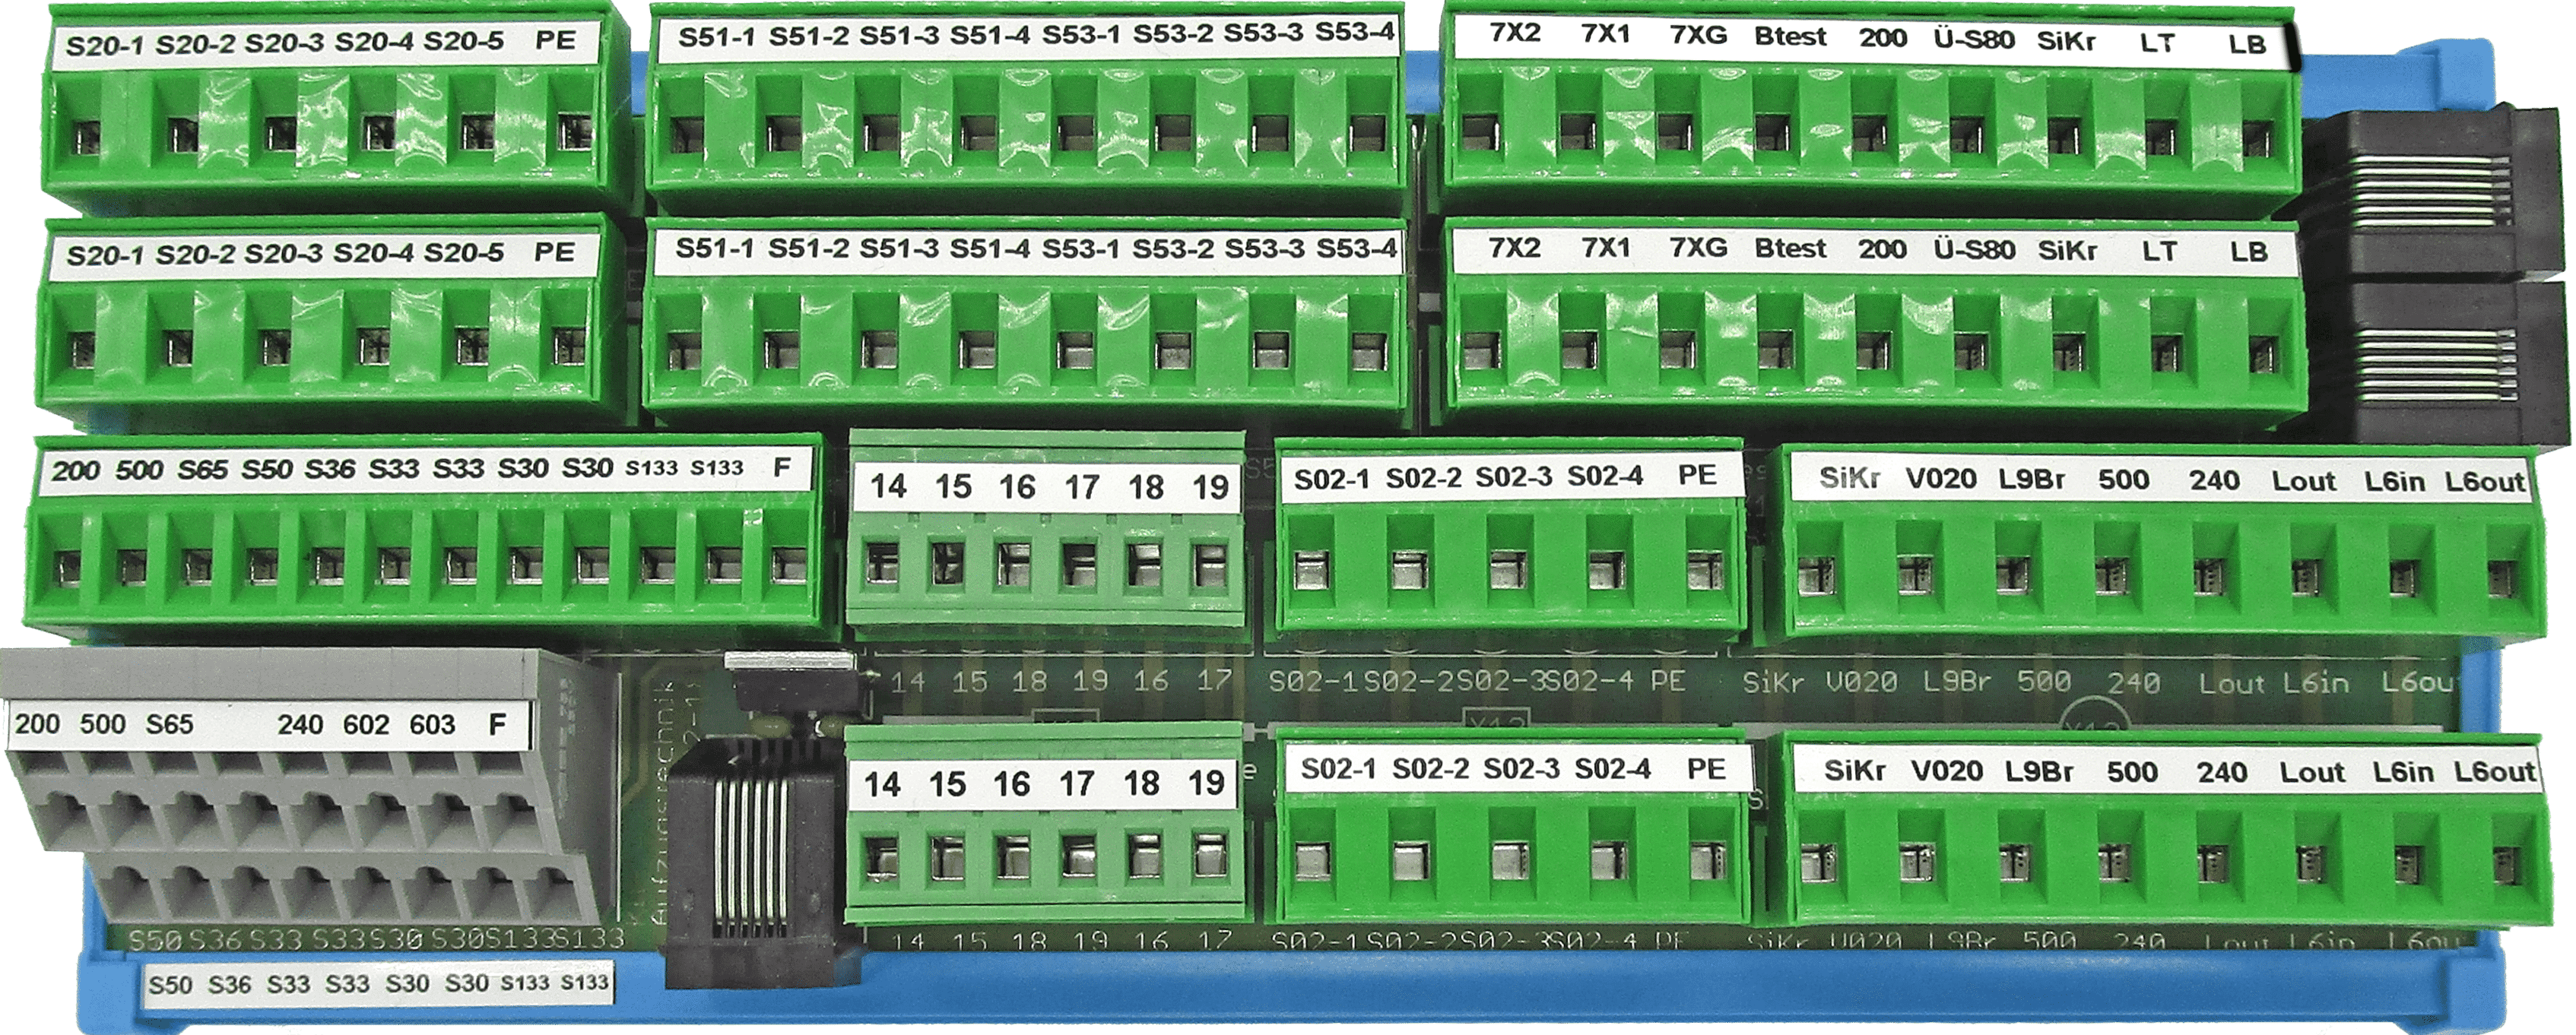
Task: Click PE label on the lower S20 block
Action: pyautogui.click(x=554, y=251)
